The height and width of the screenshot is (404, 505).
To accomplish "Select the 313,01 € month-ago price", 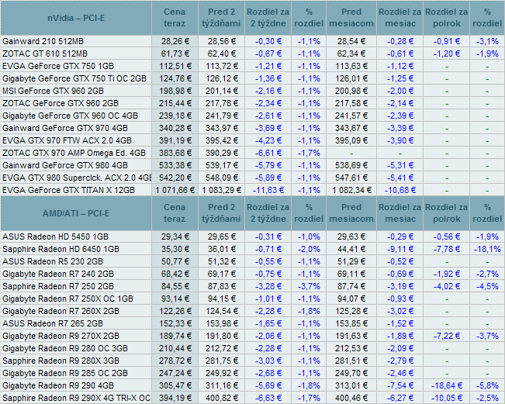I will pos(351,385).
